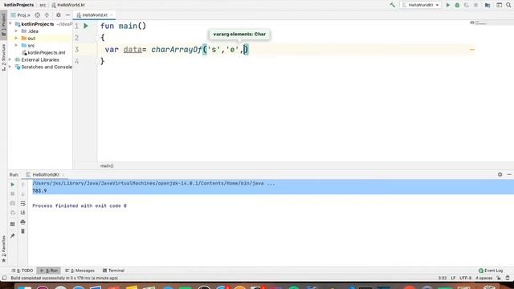
Task: Select kotlinProjects.iml file in tree
Action: click(43, 53)
